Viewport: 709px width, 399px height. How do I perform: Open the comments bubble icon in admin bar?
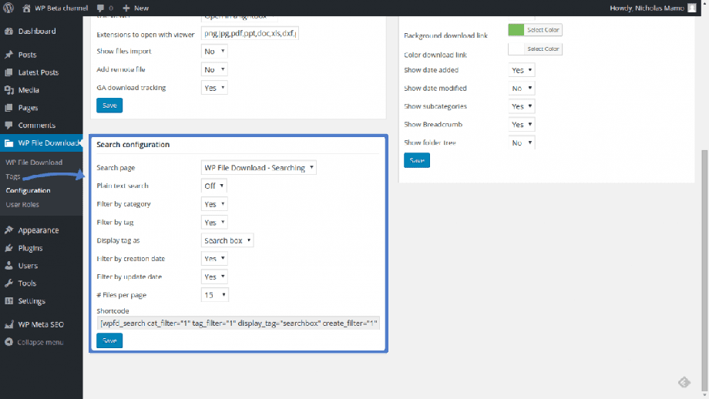pos(100,8)
